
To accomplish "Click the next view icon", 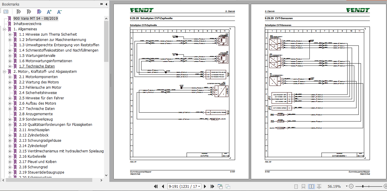I will 228,186.
